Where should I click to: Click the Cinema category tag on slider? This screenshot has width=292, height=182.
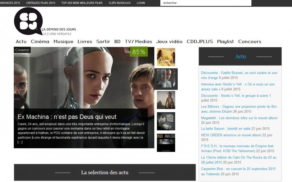coord(22,50)
